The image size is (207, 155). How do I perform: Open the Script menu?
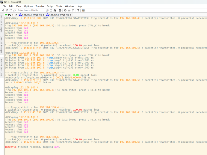click(50, 6)
